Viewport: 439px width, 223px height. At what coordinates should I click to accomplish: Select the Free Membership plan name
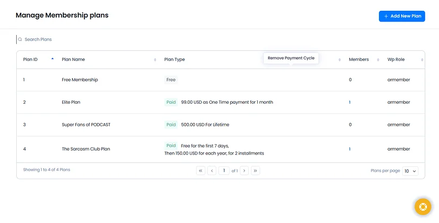[80, 80]
